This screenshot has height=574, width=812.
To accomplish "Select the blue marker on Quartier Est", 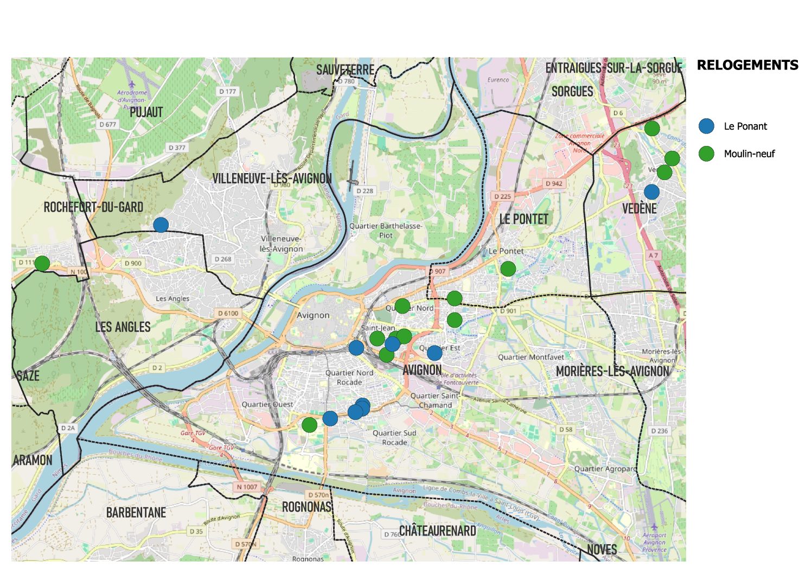I will click(434, 353).
